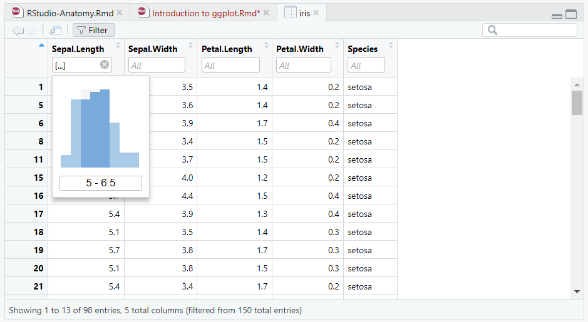
Task: Click the magnifier icon in the search box
Action: pos(493,30)
